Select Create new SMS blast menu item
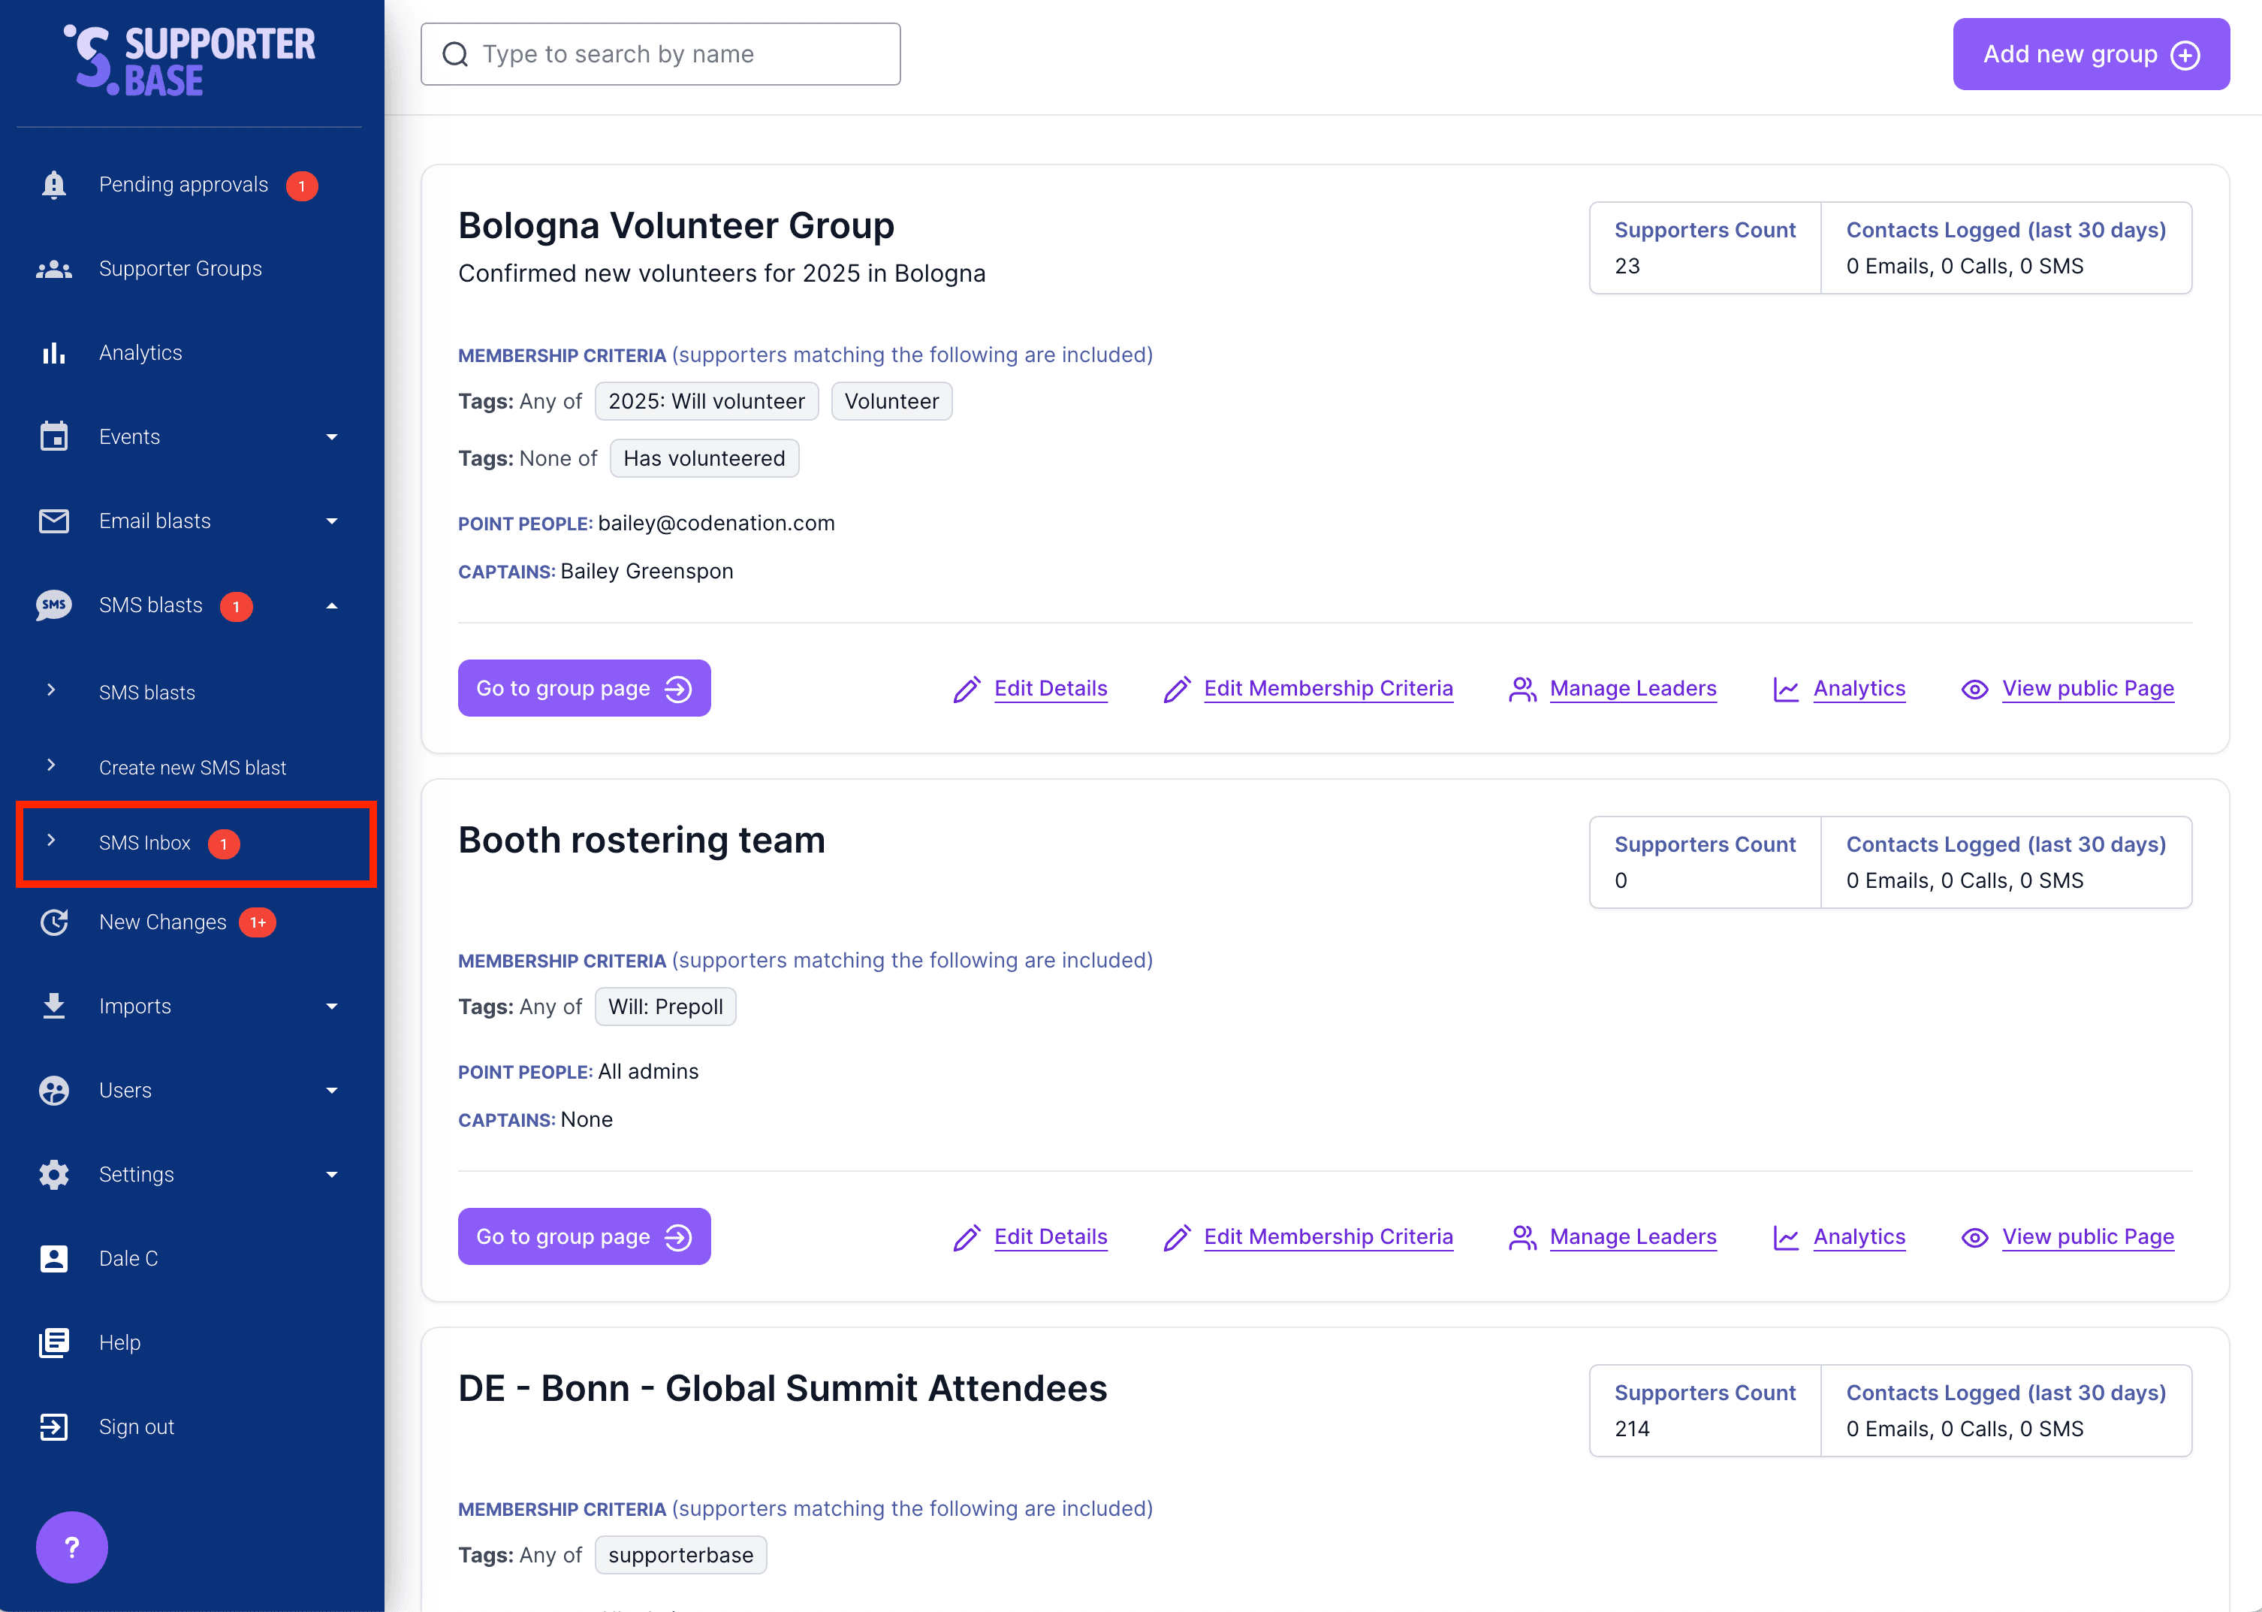The width and height of the screenshot is (2262, 1612). pyautogui.click(x=192, y=767)
